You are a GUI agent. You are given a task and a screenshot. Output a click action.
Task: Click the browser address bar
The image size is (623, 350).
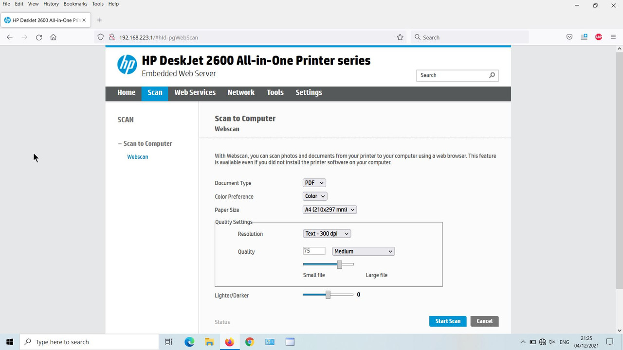click(251, 37)
